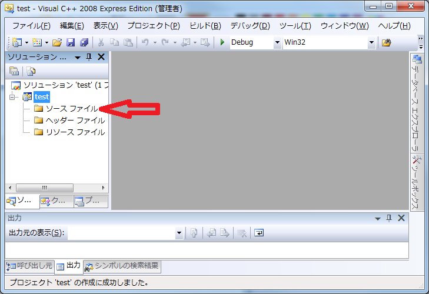Image resolution: width=429 pixels, height=294 pixels.
Task: Open the デバッグ(D) menu
Action: [250, 26]
